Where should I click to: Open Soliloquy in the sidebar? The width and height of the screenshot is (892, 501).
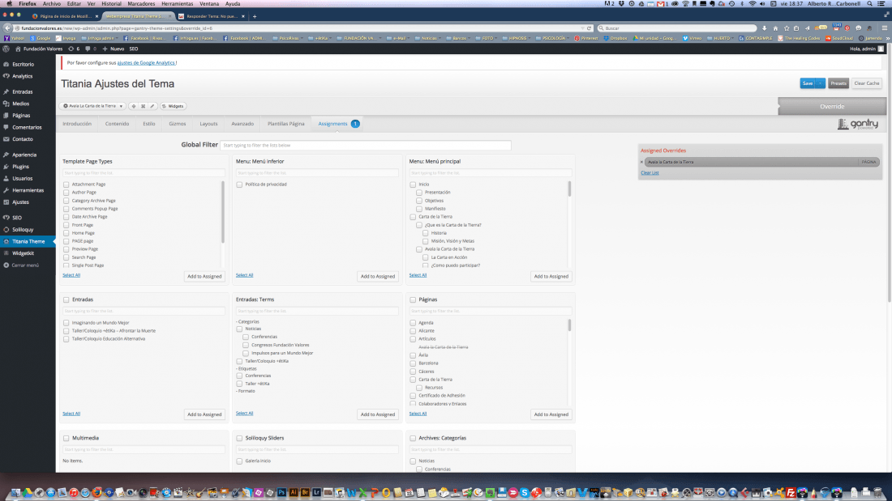23,230
